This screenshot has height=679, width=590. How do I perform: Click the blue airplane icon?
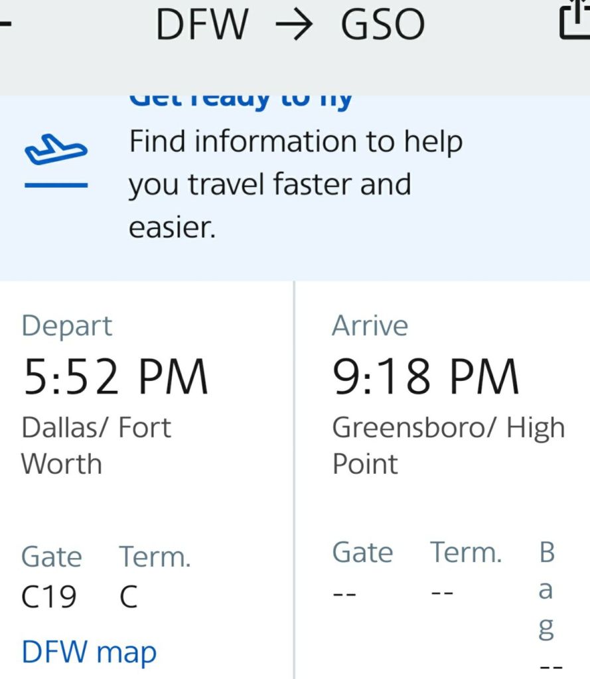(56, 150)
